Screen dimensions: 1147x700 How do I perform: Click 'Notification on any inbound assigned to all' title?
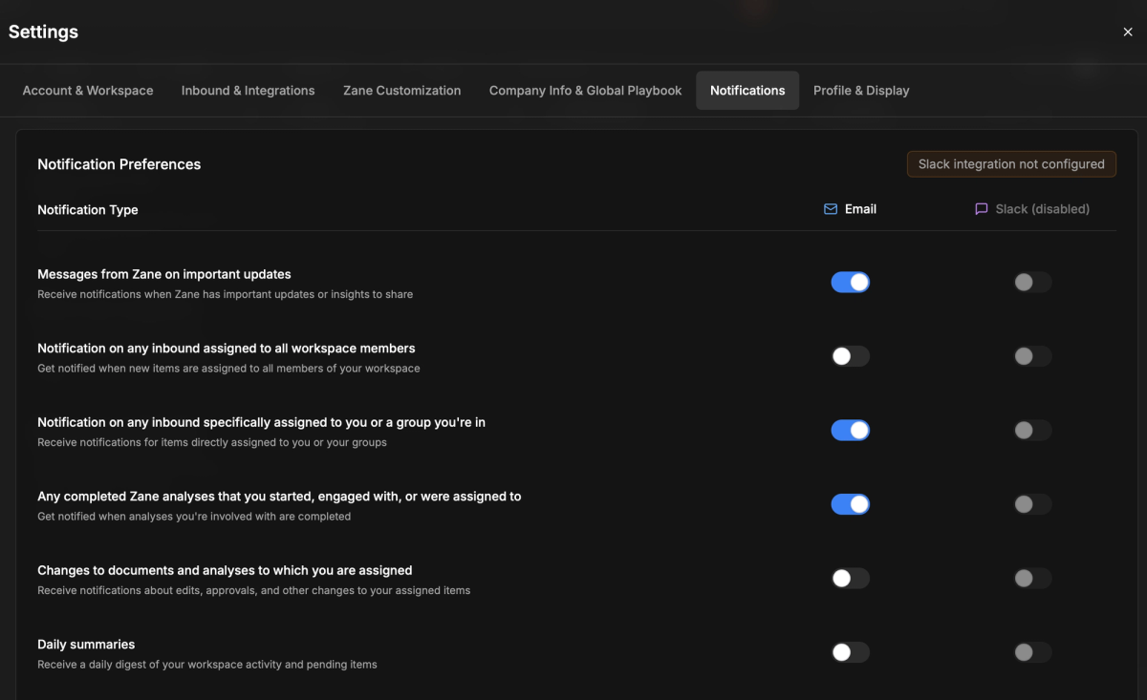pos(227,349)
